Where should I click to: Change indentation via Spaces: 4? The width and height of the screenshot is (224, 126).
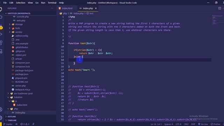[x=169, y=124]
